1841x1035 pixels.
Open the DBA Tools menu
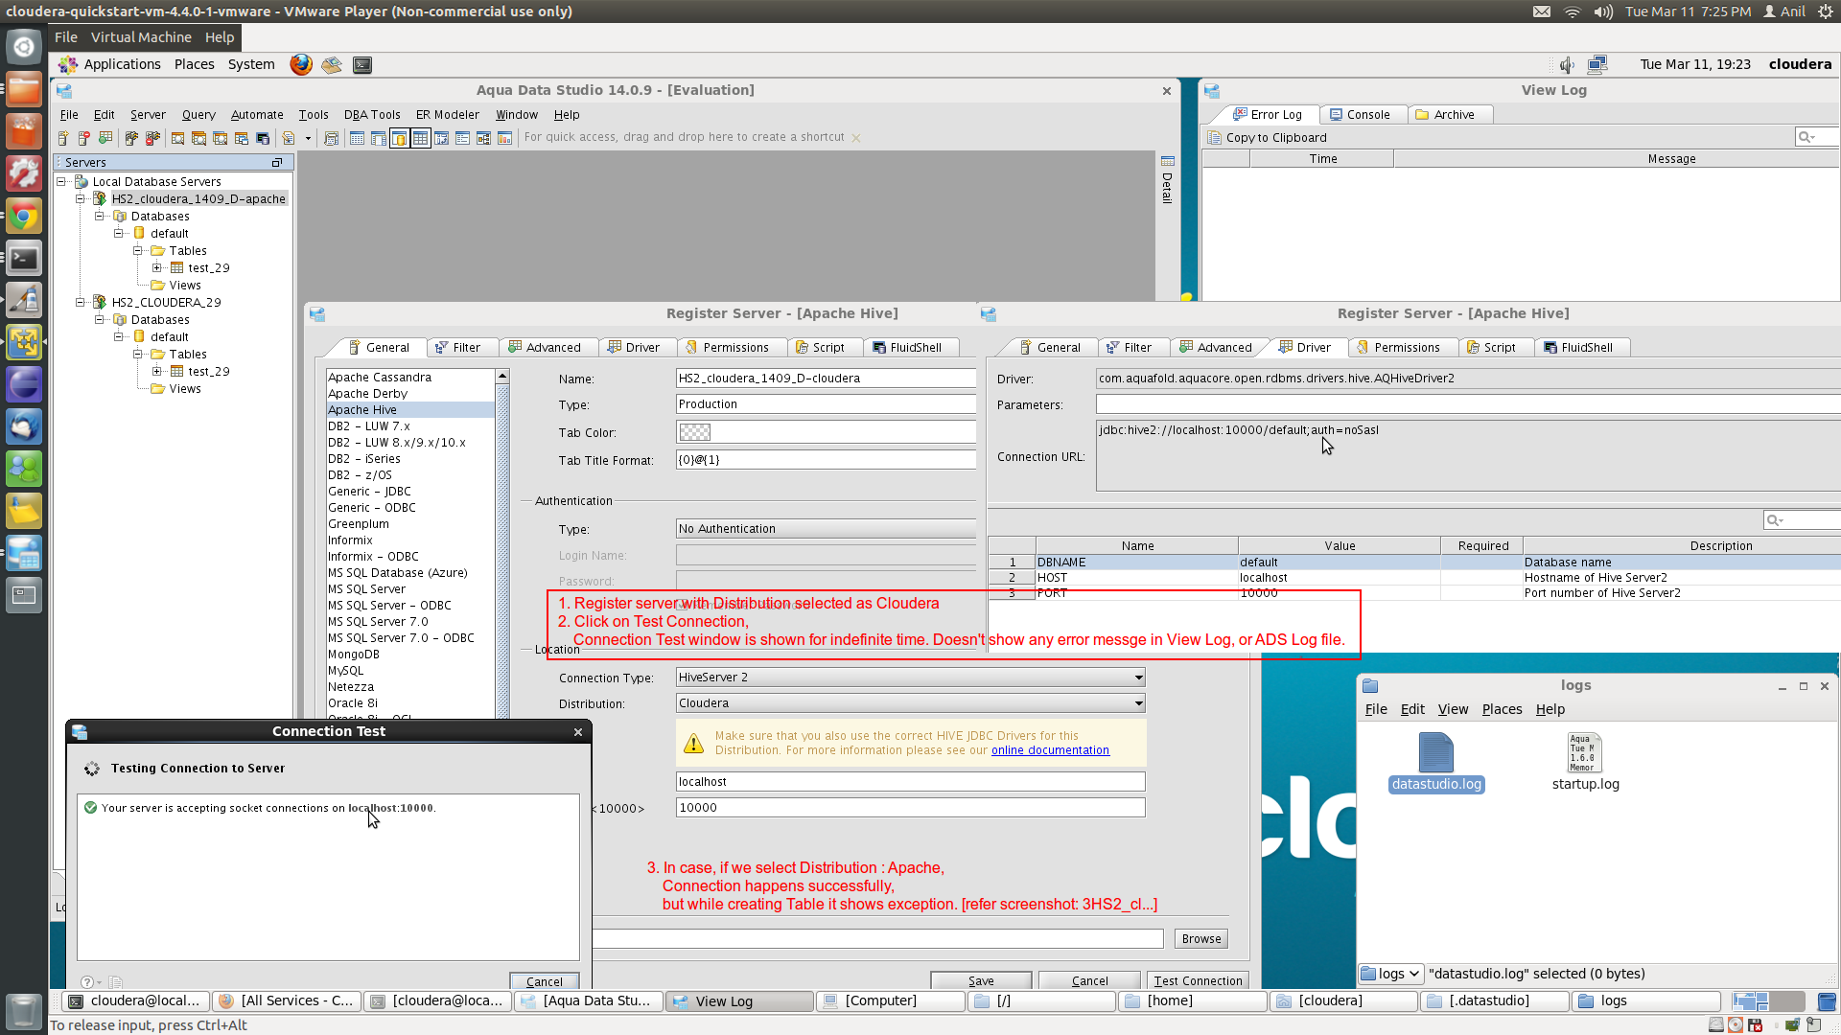click(x=372, y=115)
